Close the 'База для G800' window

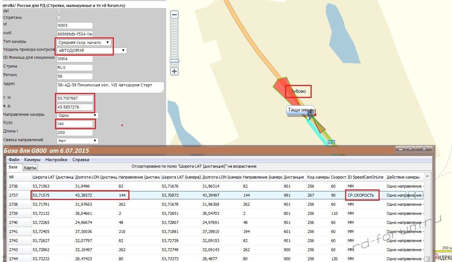(424, 149)
